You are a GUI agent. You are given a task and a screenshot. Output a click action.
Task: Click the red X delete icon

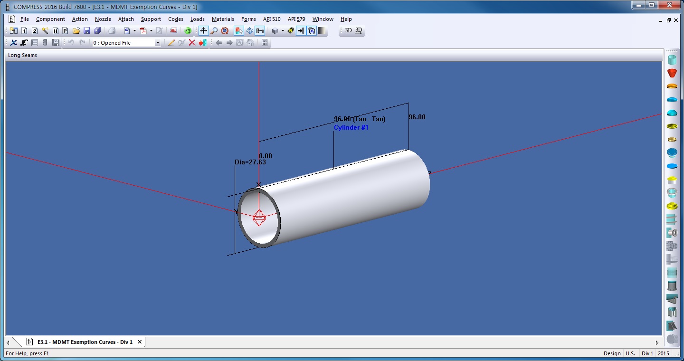pyautogui.click(x=192, y=43)
